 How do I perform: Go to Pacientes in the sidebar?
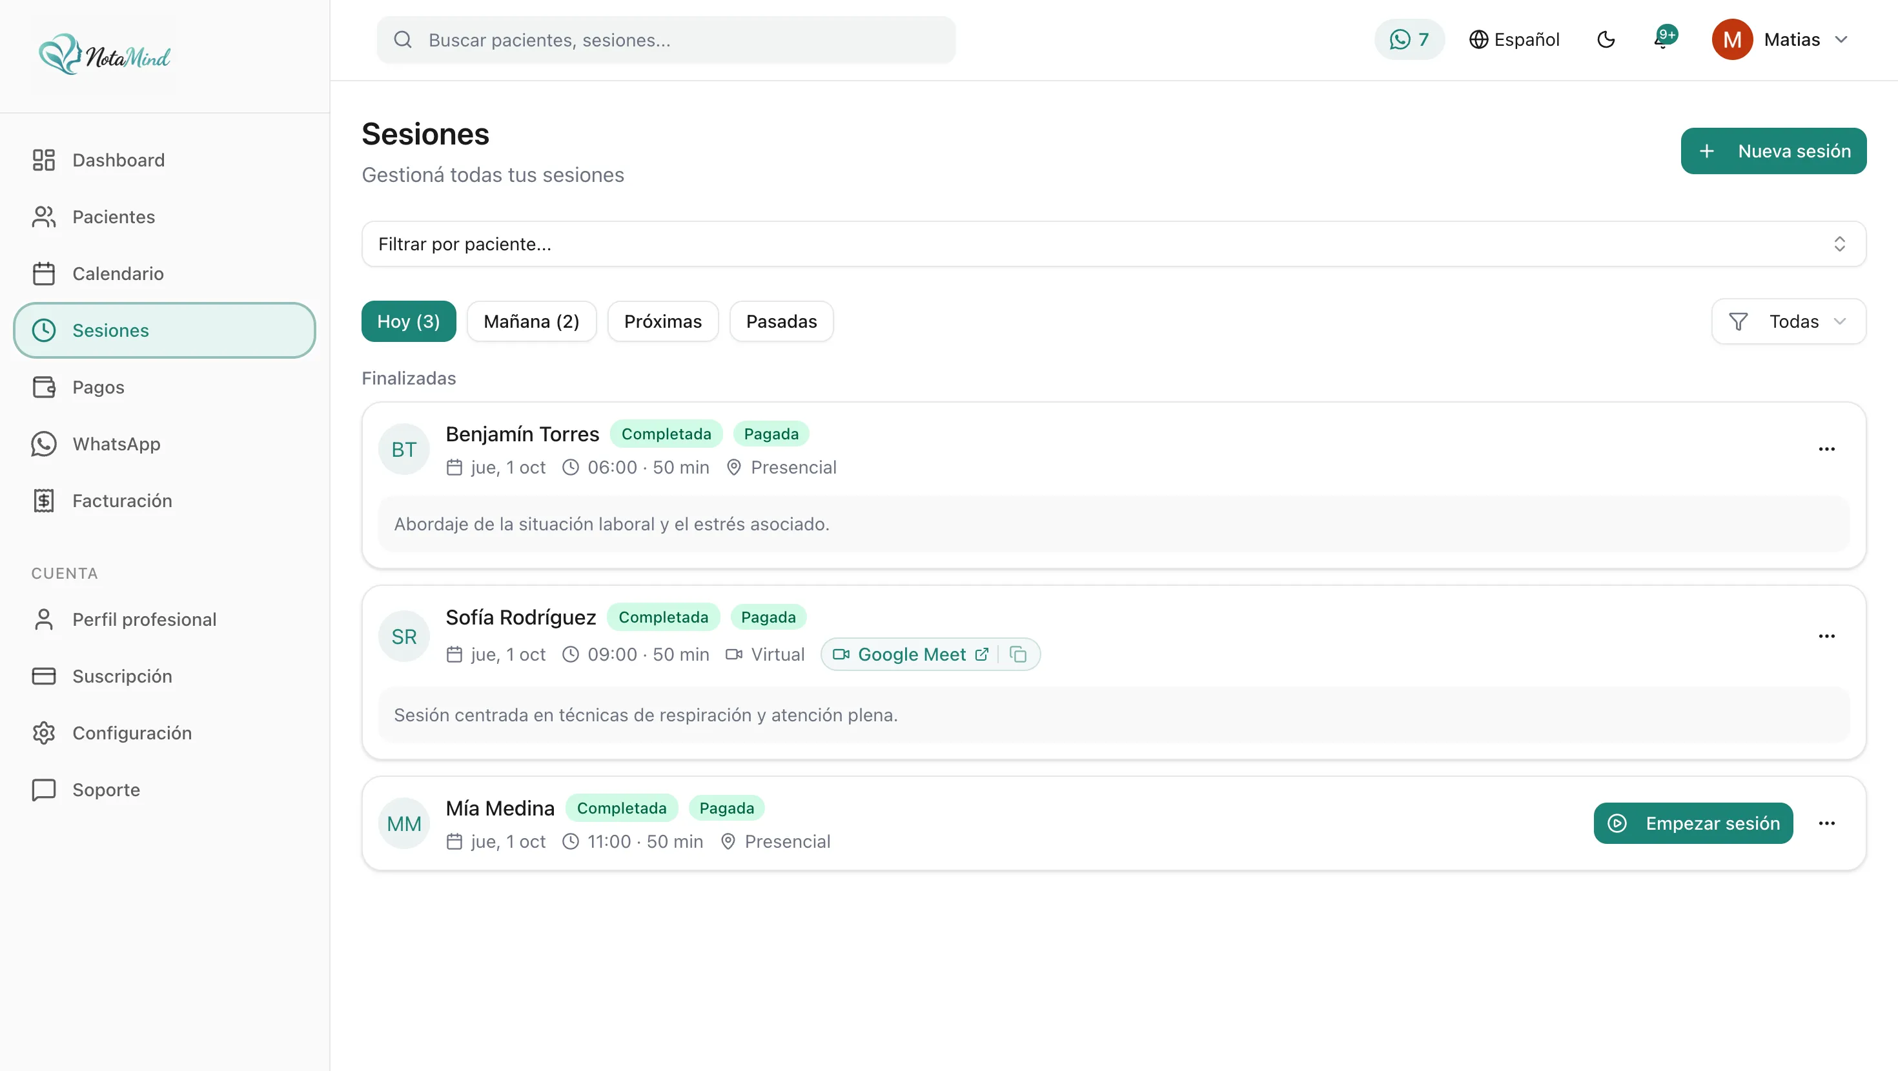tap(165, 217)
